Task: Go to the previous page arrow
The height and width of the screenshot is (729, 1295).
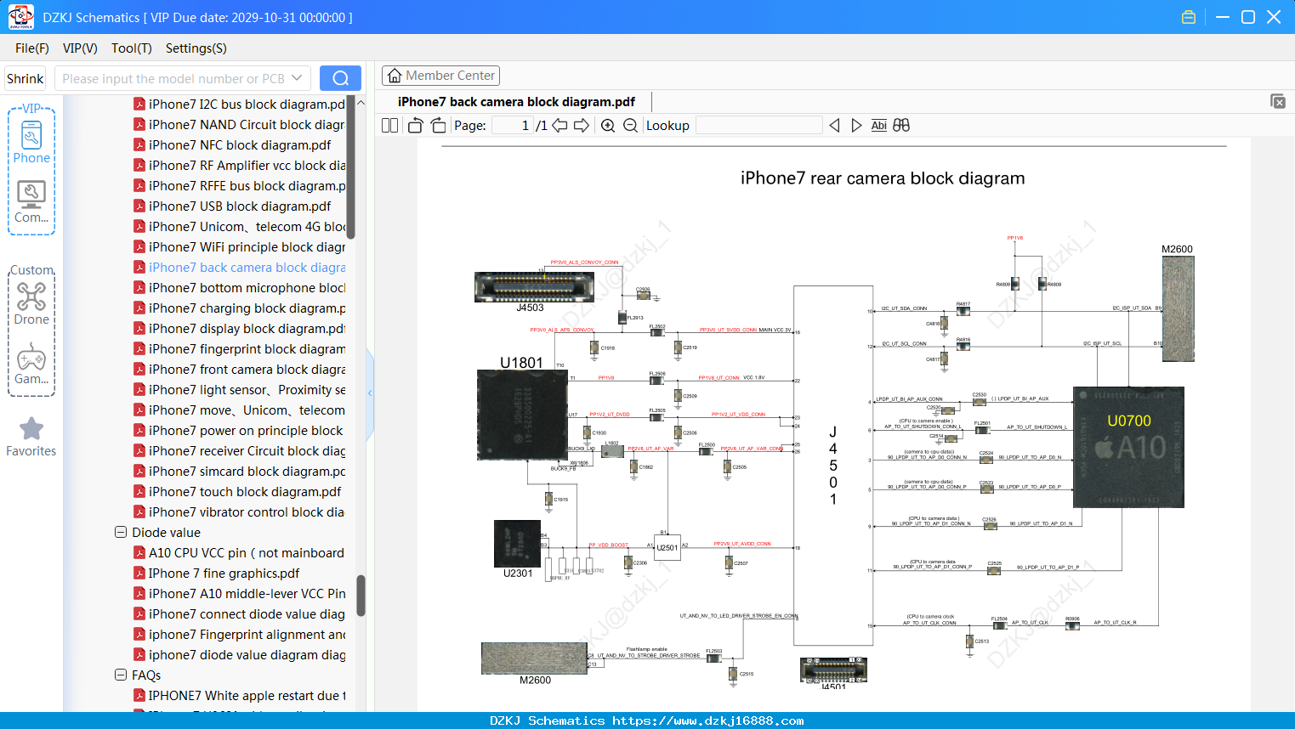Action: pyautogui.click(x=559, y=126)
